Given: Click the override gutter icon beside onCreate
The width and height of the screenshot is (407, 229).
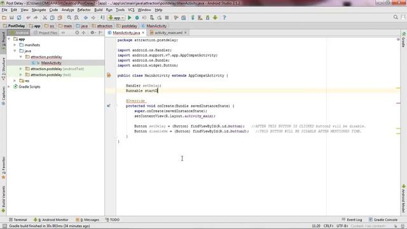Looking at the screenshot, I should click(x=109, y=106).
